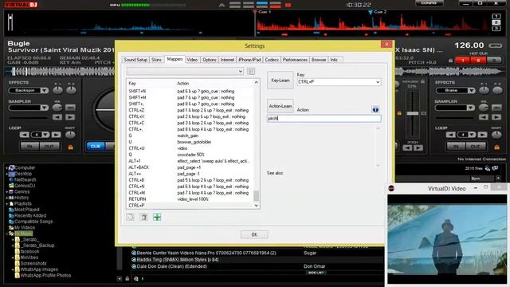Set loop OUT on the right deck
510x287 pixels.
(x=476, y=147)
